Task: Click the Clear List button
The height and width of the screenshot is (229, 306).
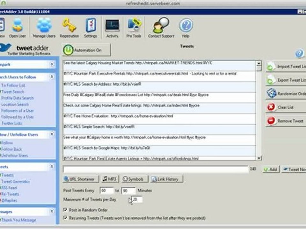Action: tap(286, 107)
